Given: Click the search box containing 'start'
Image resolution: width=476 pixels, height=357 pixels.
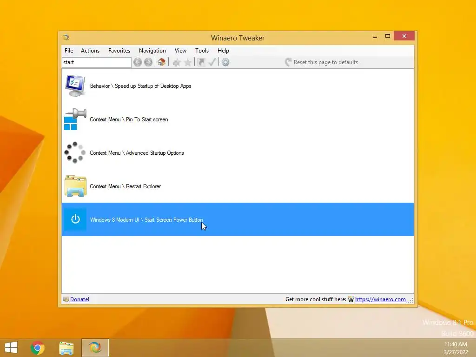Looking at the screenshot, I should [97, 63].
